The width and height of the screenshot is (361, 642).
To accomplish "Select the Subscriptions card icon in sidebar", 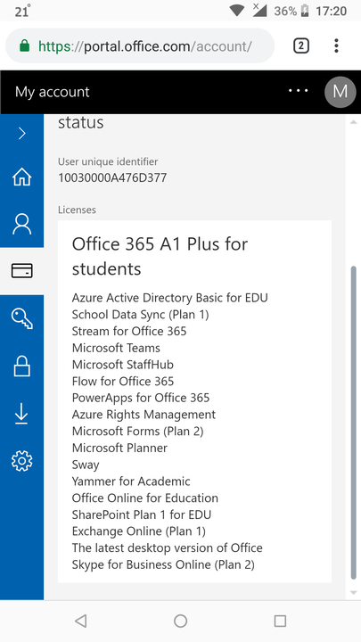I will [22, 271].
